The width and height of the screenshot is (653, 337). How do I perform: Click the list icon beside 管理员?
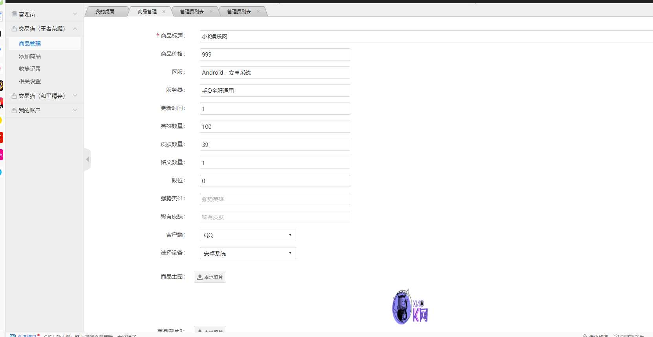[14, 14]
